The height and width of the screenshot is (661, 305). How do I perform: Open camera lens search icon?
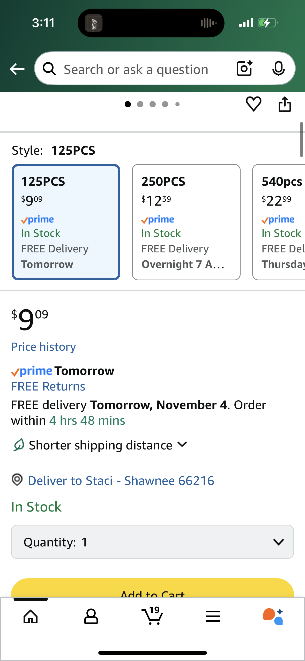click(x=244, y=69)
